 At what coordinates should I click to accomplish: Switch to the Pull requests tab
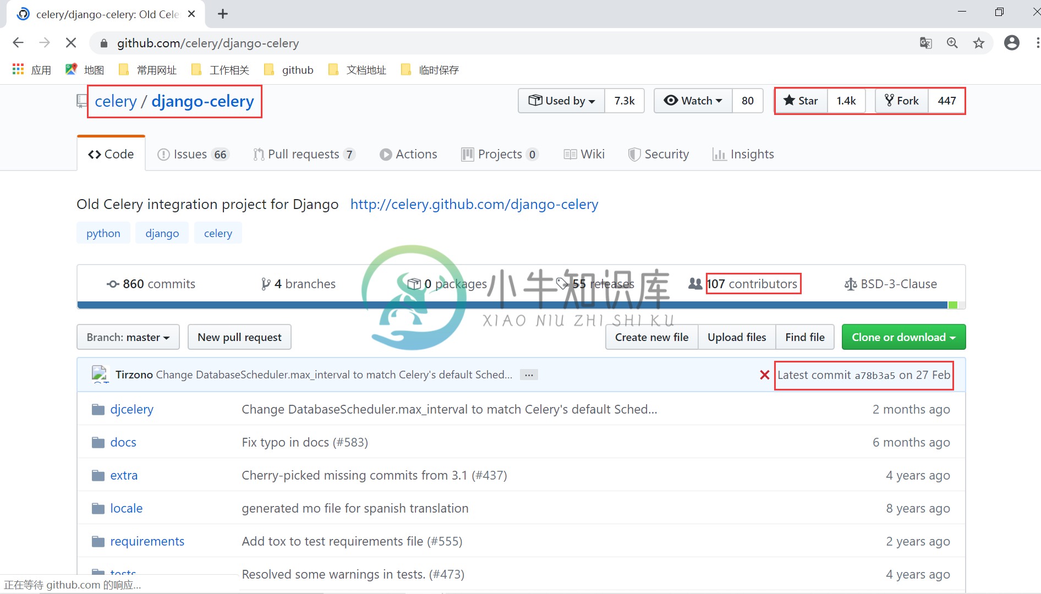304,154
